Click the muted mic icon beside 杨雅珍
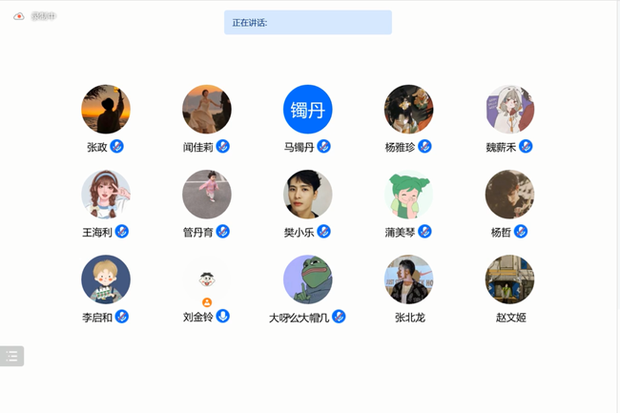The width and height of the screenshot is (620, 413). point(424,147)
